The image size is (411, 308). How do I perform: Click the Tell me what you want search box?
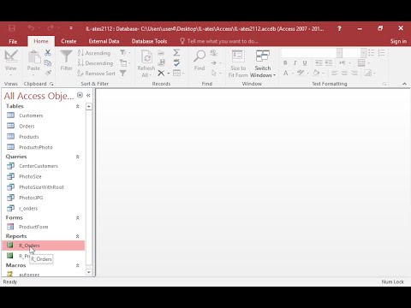tap(219, 41)
